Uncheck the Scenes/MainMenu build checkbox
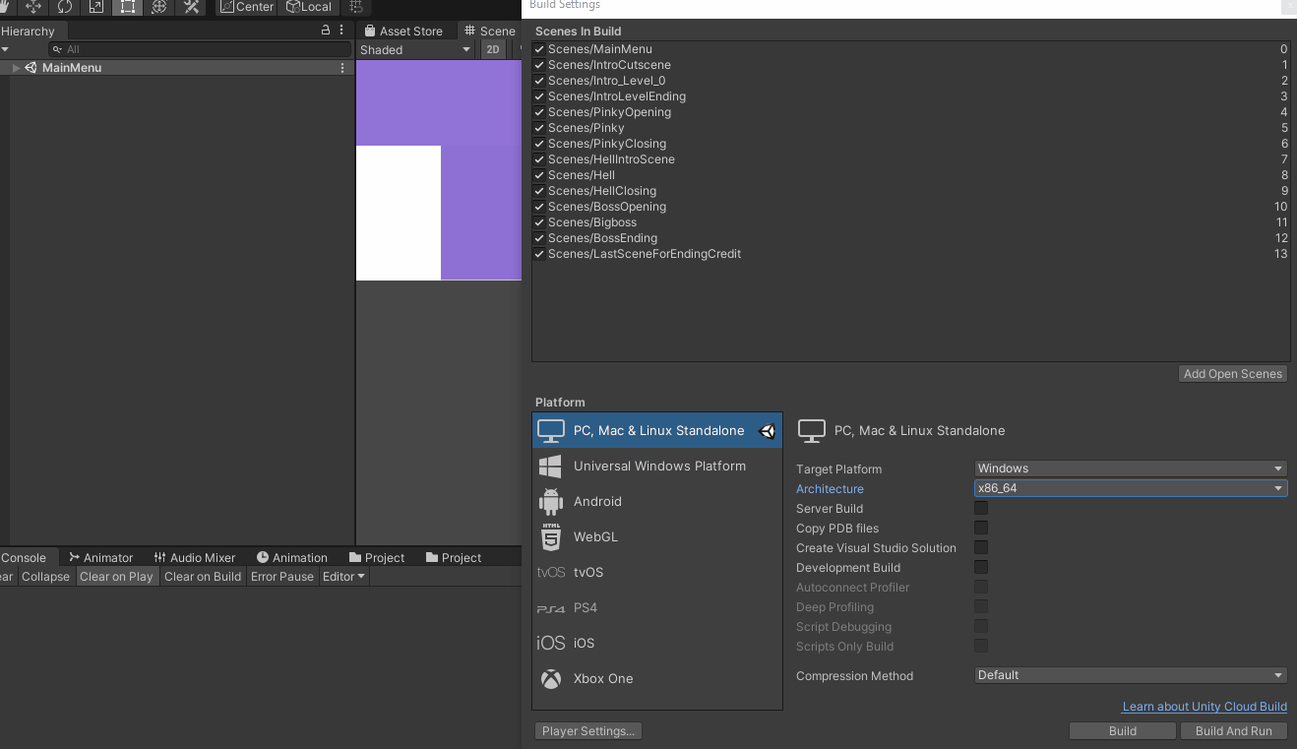This screenshot has height=749, width=1297. (539, 49)
